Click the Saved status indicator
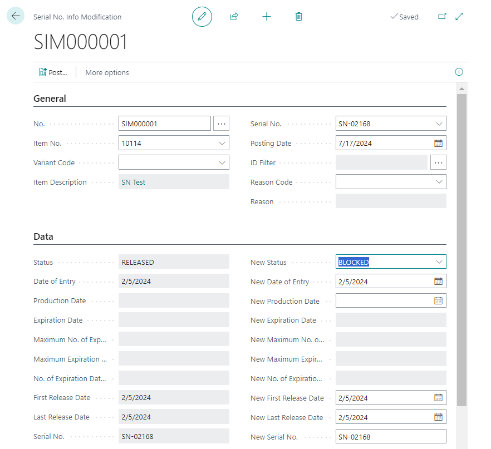Viewport: 491px width, 449px height. pos(404,17)
